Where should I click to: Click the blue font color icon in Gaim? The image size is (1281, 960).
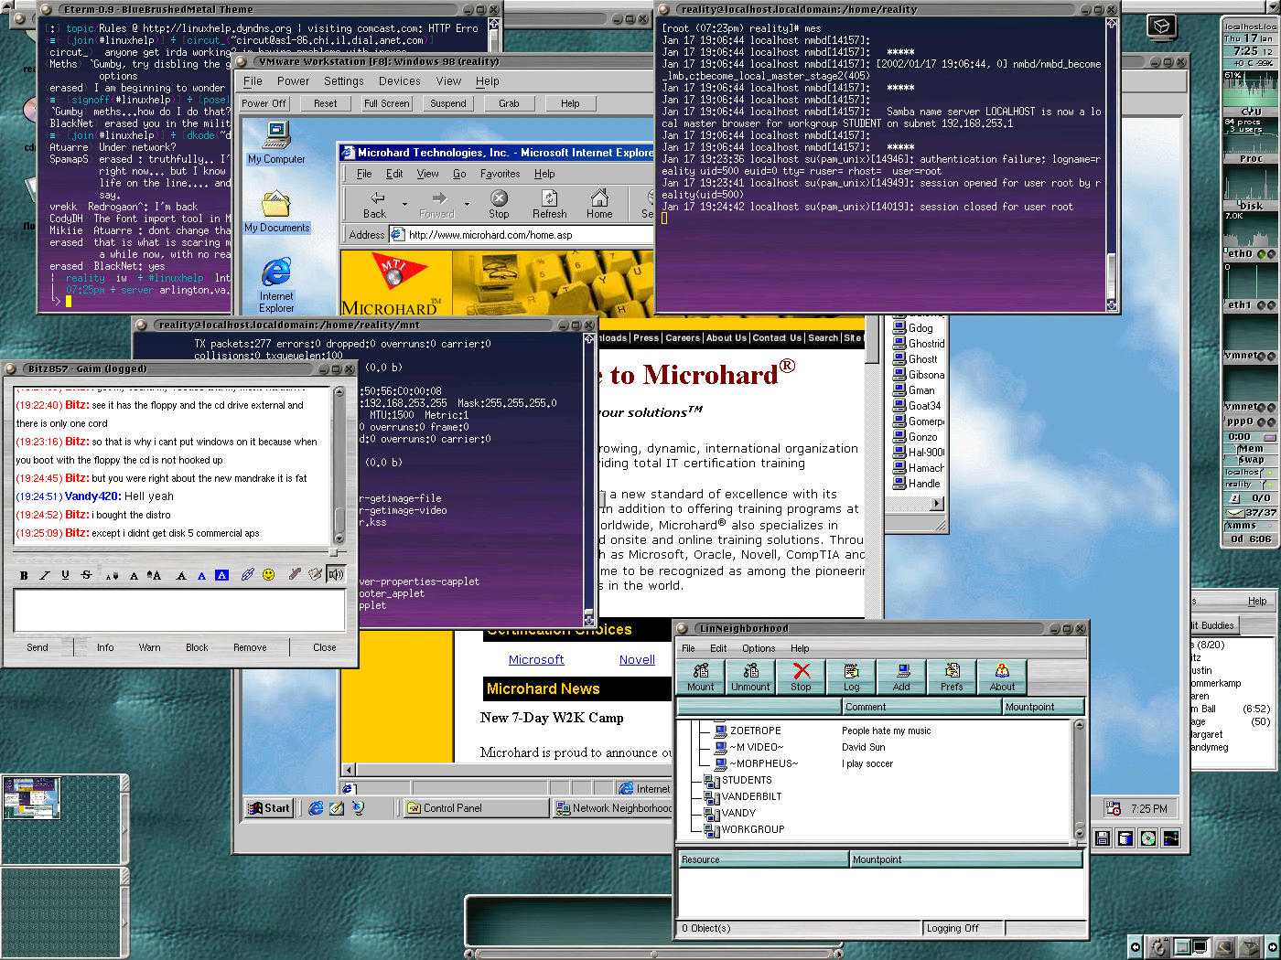[x=202, y=575]
